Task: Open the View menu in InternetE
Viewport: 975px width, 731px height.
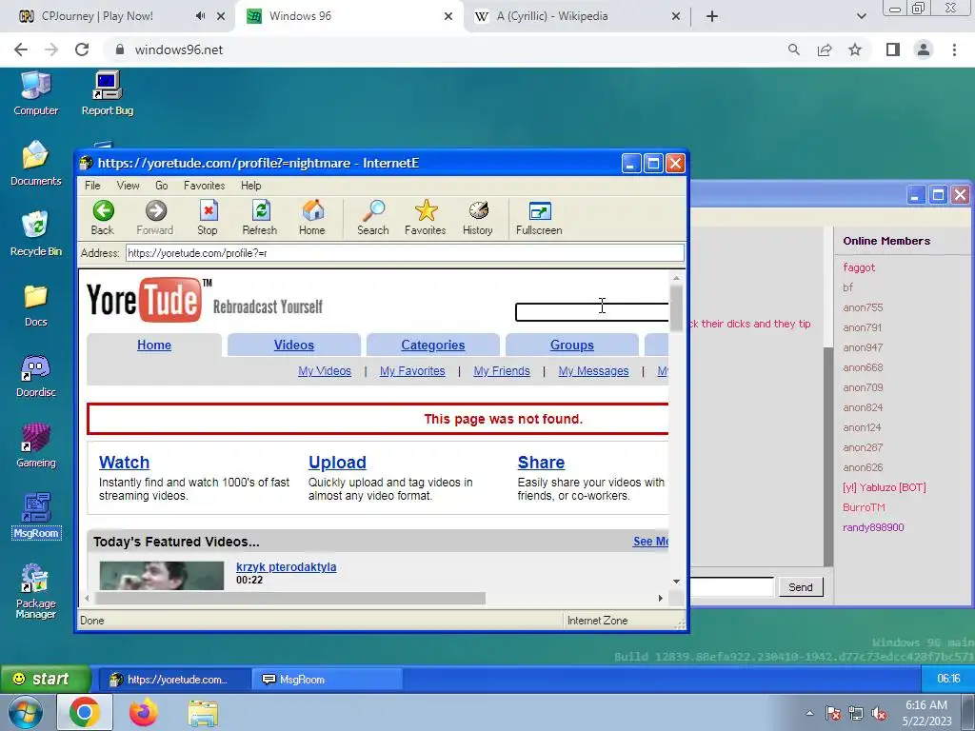Action: (x=129, y=186)
